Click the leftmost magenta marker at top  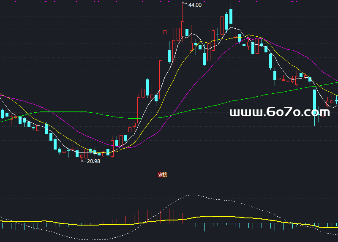[x=15, y=2]
